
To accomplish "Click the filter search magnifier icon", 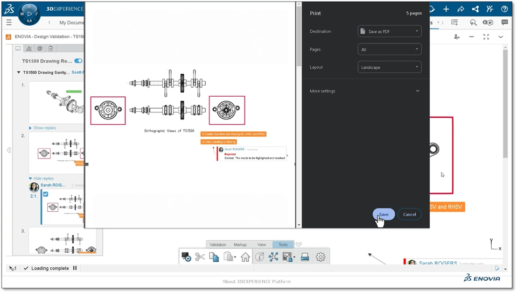I will (x=473, y=23).
